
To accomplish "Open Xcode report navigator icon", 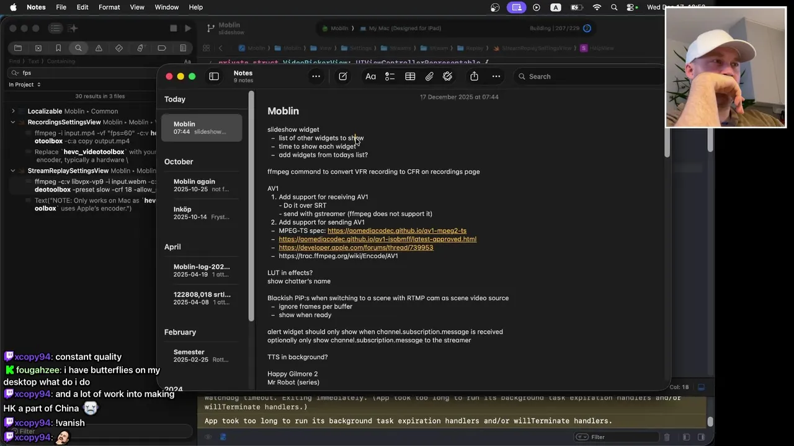I will [x=182, y=48].
